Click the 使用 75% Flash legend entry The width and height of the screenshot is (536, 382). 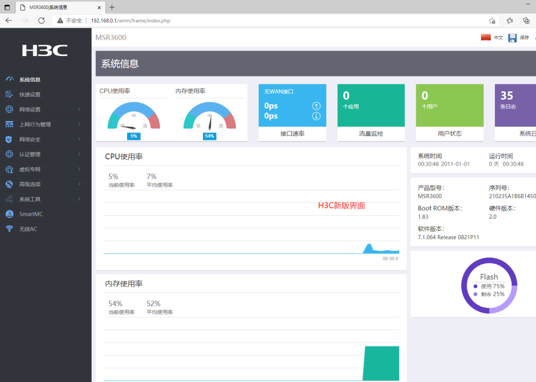click(x=489, y=286)
